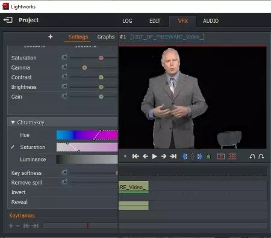Image resolution: width=271 pixels, height=238 pixels.
Task: Click the Chromakey Saturation range bar
Action: click(x=87, y=147)
